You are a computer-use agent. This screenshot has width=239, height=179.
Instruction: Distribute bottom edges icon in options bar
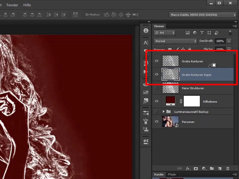[39, 15]
